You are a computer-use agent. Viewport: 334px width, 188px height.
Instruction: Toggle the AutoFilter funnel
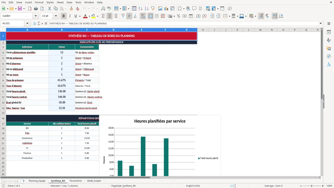coord(153,9)
